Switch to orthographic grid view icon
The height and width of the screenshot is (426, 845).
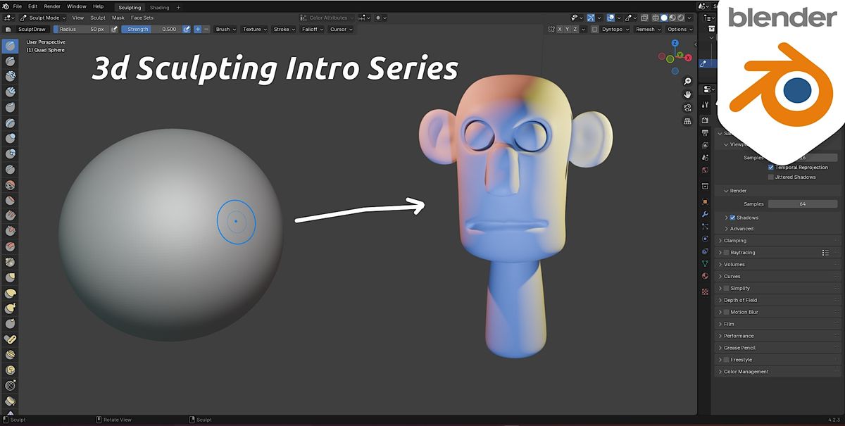(x=687, y=121)
